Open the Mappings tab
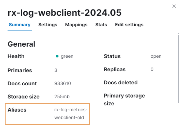The image size is (179, 128). tap(76, 25)
